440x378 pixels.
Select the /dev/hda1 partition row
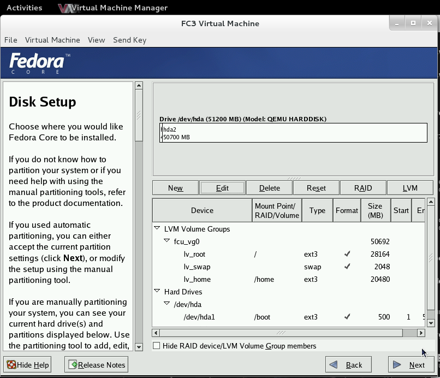click(x=288, y=317)
